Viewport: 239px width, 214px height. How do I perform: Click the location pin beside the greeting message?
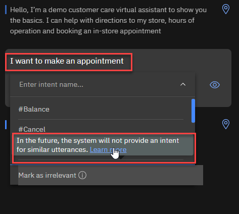[226, 9]
